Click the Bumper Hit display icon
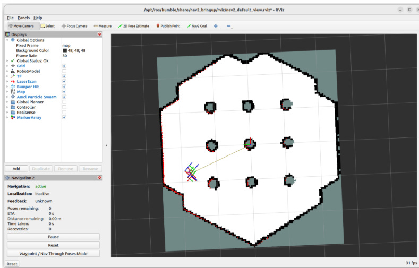 [13, 87]
